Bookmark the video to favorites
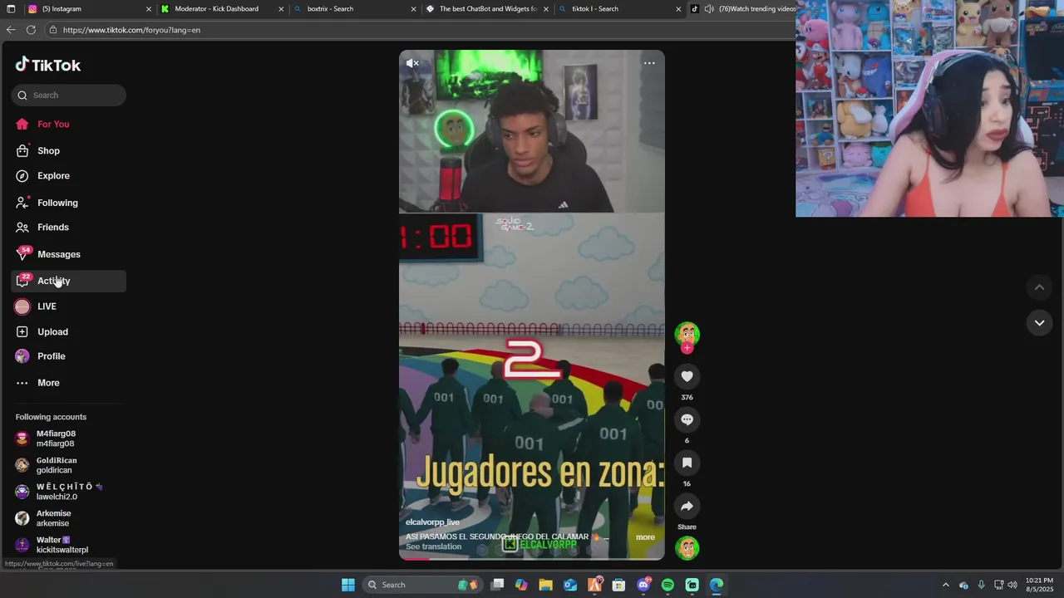 tap(687, 463)
